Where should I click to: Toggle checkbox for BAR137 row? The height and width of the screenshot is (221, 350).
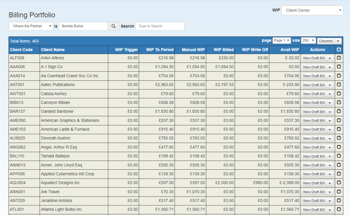[338, 112]
